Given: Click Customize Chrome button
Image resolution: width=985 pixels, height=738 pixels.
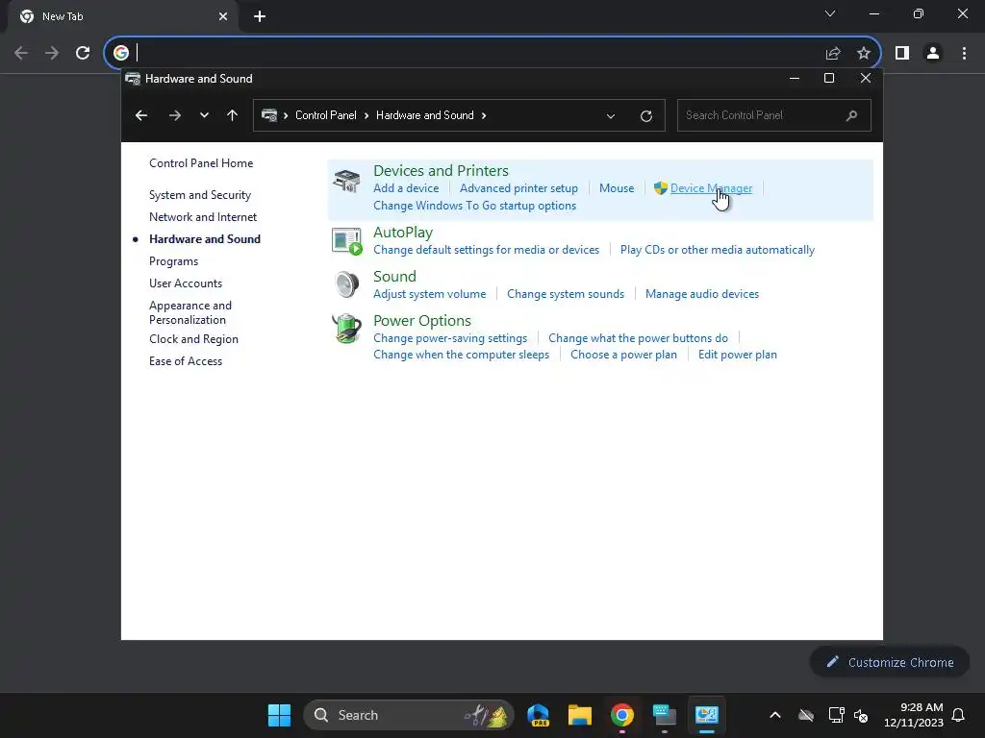Looking at the screenshot, I should 890,662.
